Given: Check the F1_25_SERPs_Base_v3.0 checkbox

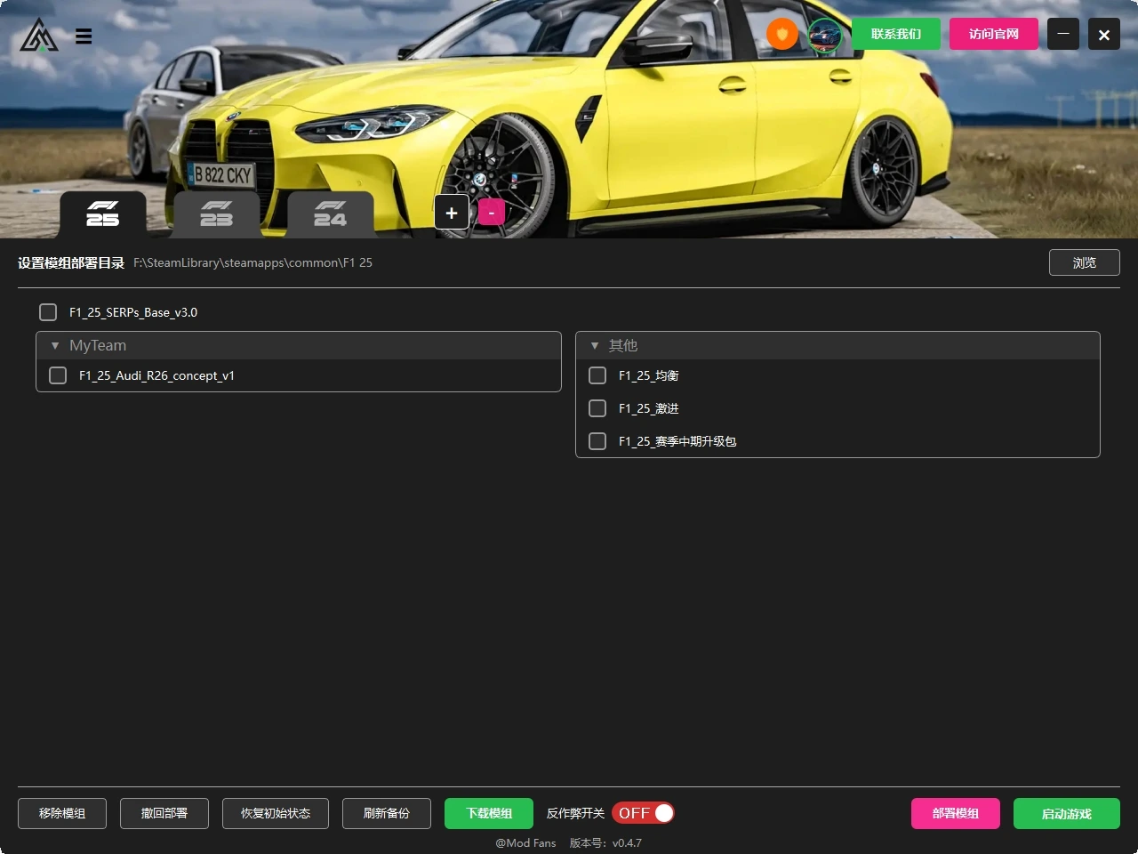Looking at the screenshot, I should click(48, 312).
